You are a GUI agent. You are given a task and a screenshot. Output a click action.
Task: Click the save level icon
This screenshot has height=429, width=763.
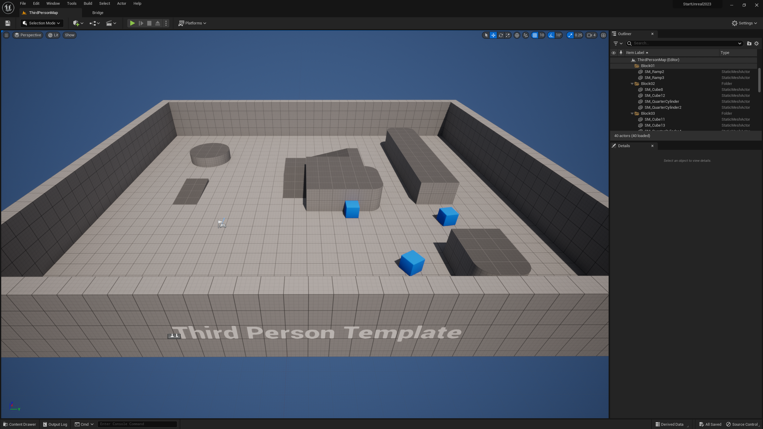[8, 23]
